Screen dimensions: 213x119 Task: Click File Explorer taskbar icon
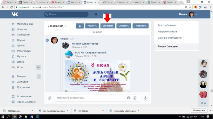[x=26, y=116]
